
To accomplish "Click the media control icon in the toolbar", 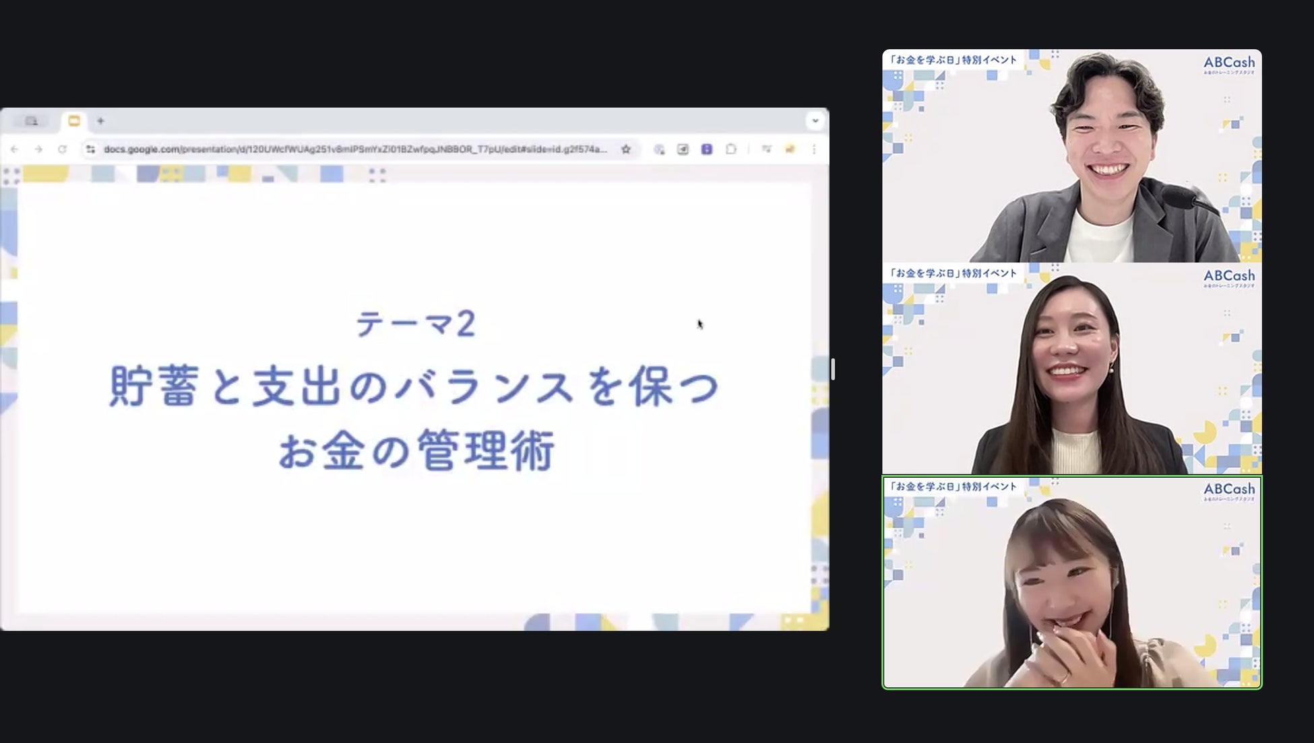I will pyautogui.click(x=766, y=149).
